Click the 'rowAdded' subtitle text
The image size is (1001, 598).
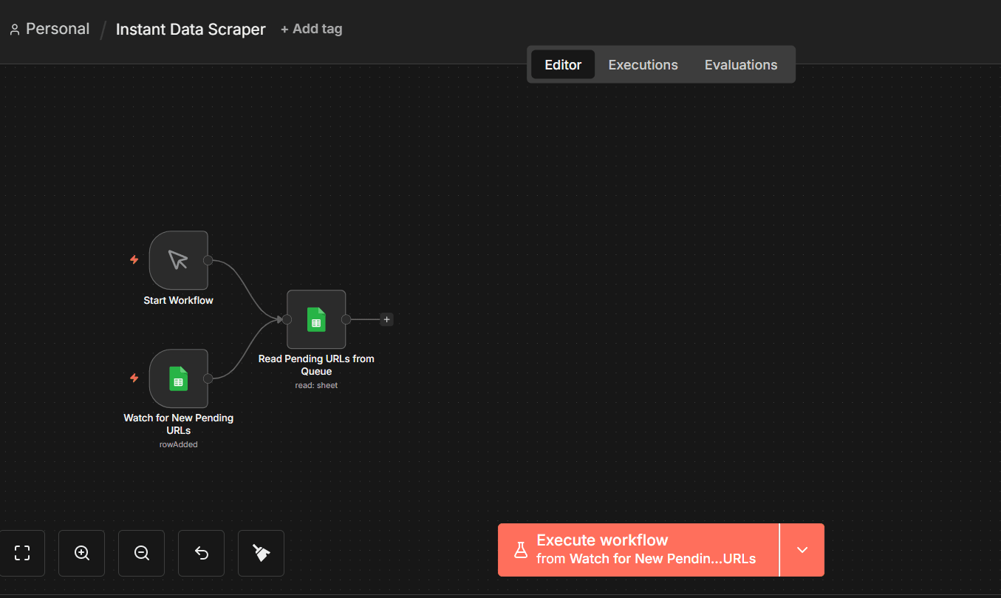tap(178, 444)
